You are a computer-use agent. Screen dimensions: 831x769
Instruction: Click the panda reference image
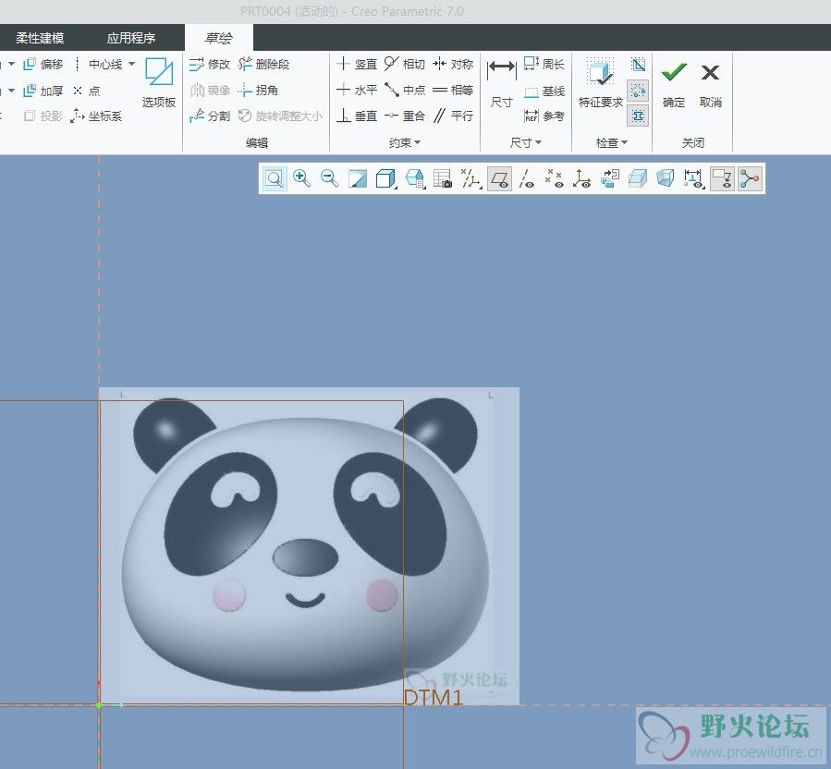point(309,546)
